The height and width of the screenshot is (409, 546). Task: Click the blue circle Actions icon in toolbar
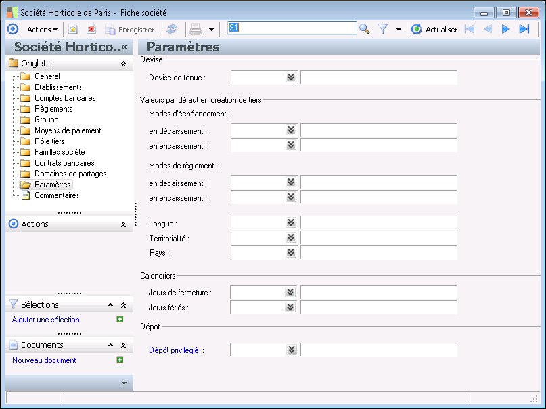point(13,29)
